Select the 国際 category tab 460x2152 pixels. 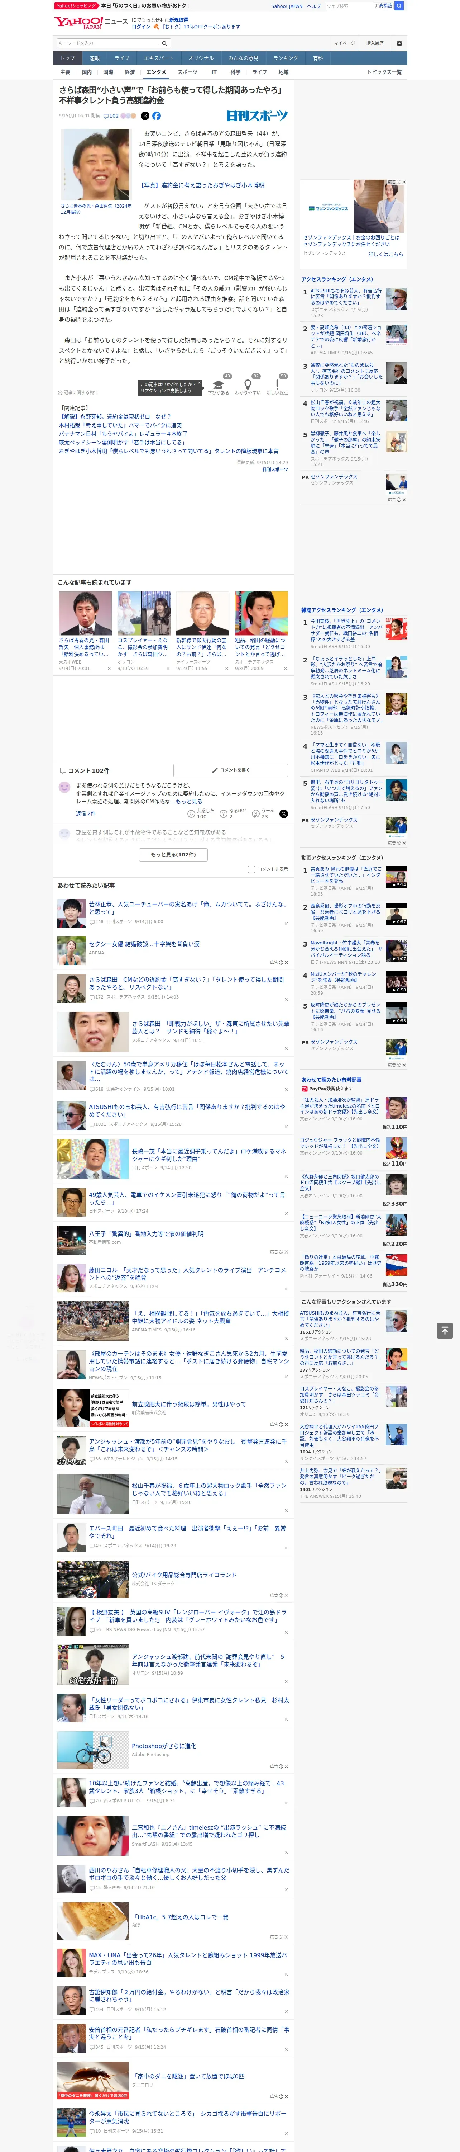pos(108,72)
